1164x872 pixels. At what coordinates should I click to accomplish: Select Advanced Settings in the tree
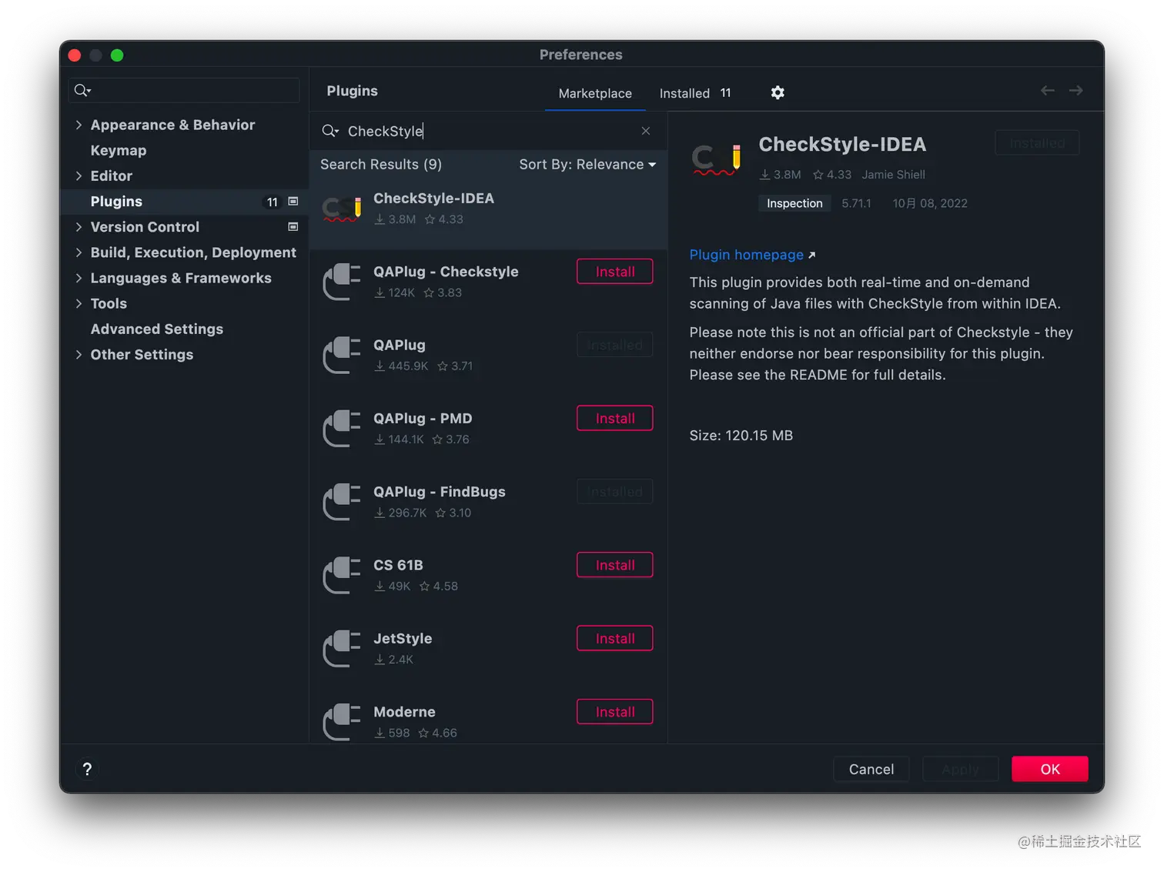157,329
